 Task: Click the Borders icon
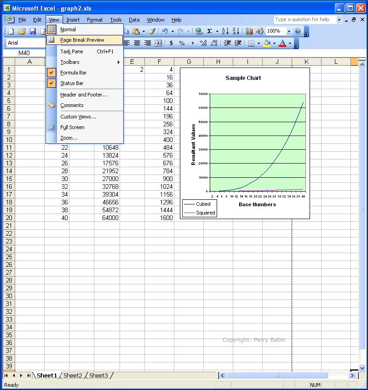coord(252,43)
